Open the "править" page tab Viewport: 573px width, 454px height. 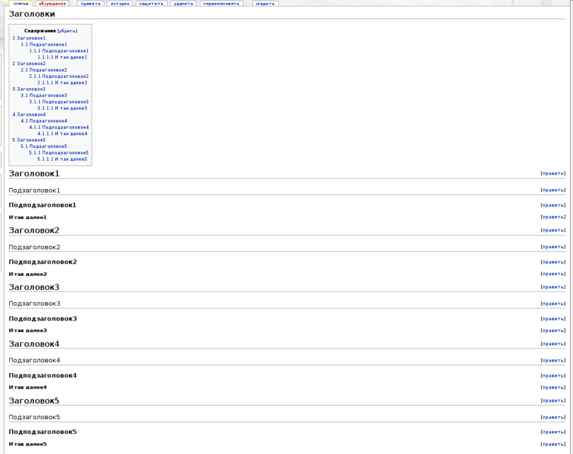(x=91, y=3)
